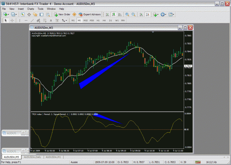Open the Navigator folder-star icon
This screenshot has height=165, width=231.
35,14
